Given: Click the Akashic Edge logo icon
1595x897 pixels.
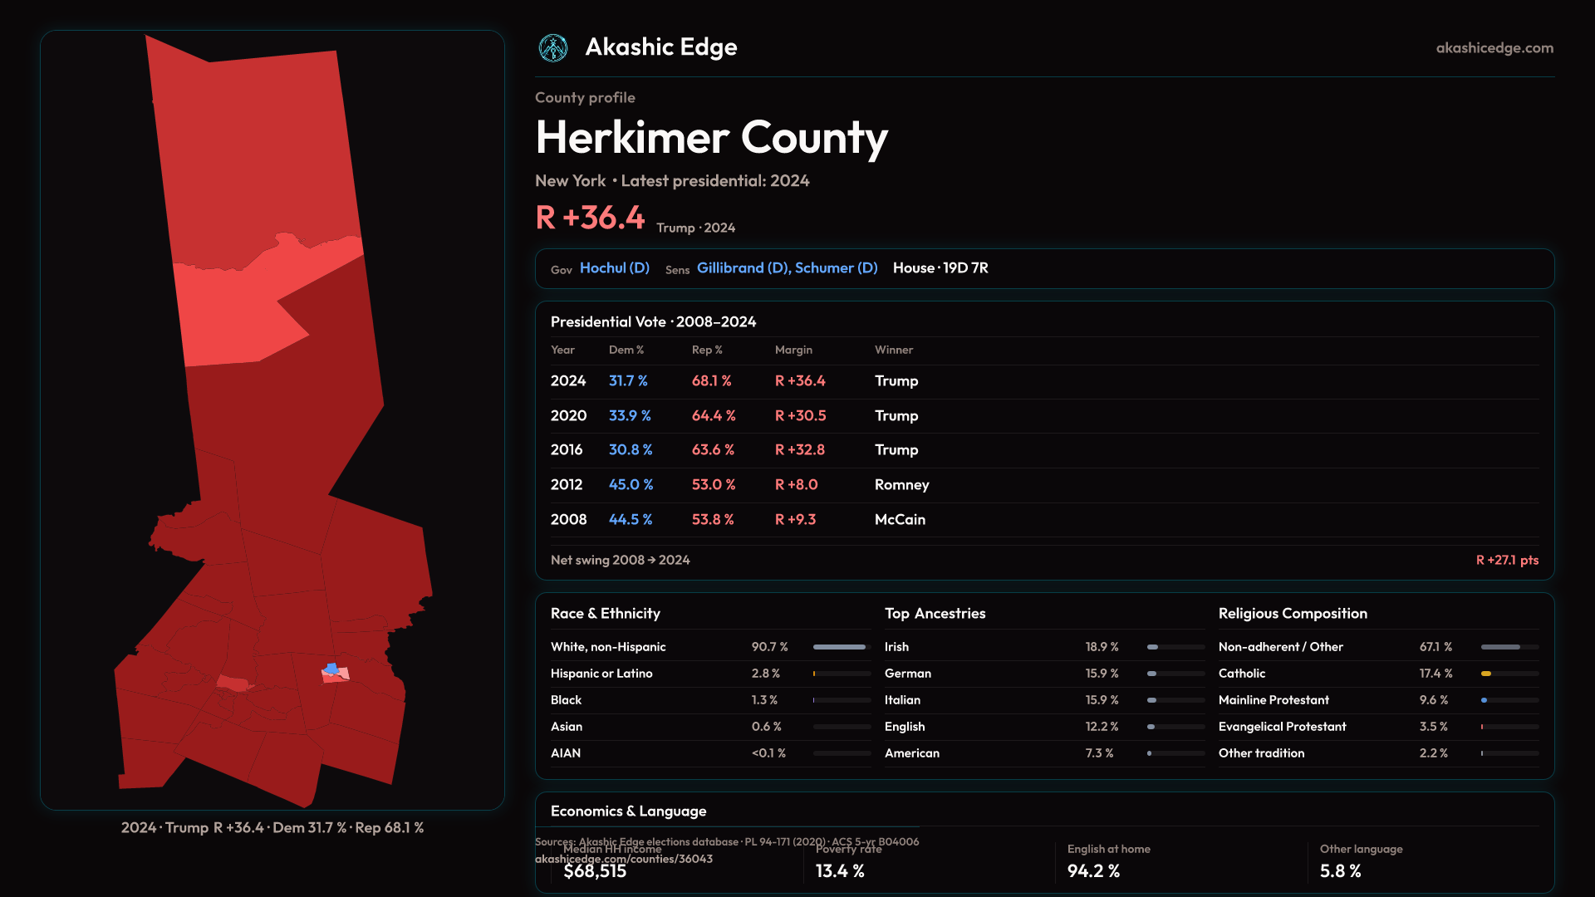Looking at the screenshot, I should click(x=552, y=48).
